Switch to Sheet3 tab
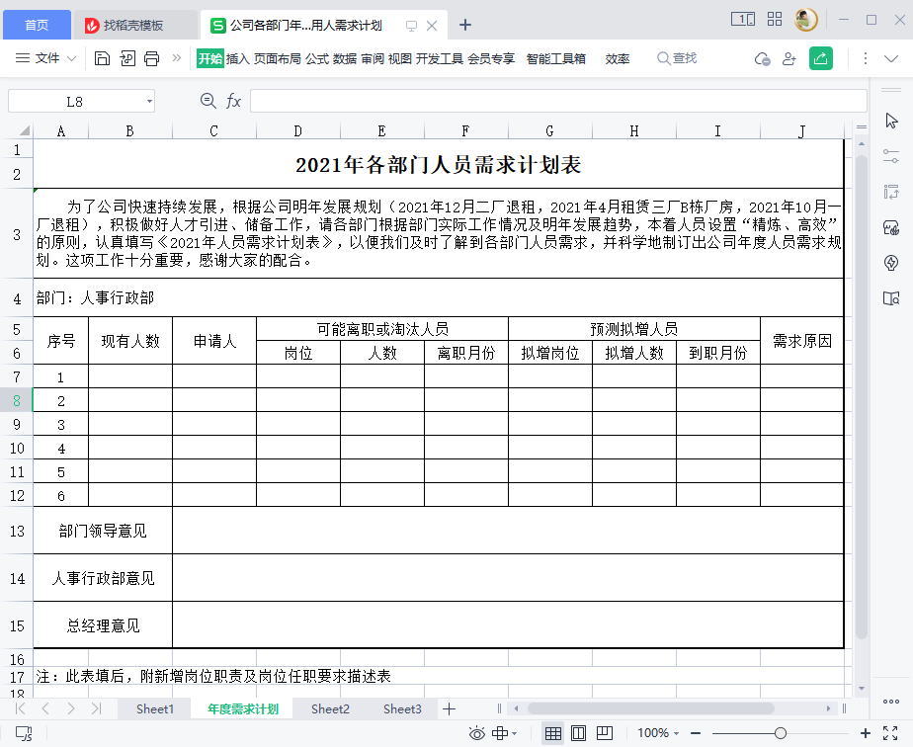 click(402, 708)
